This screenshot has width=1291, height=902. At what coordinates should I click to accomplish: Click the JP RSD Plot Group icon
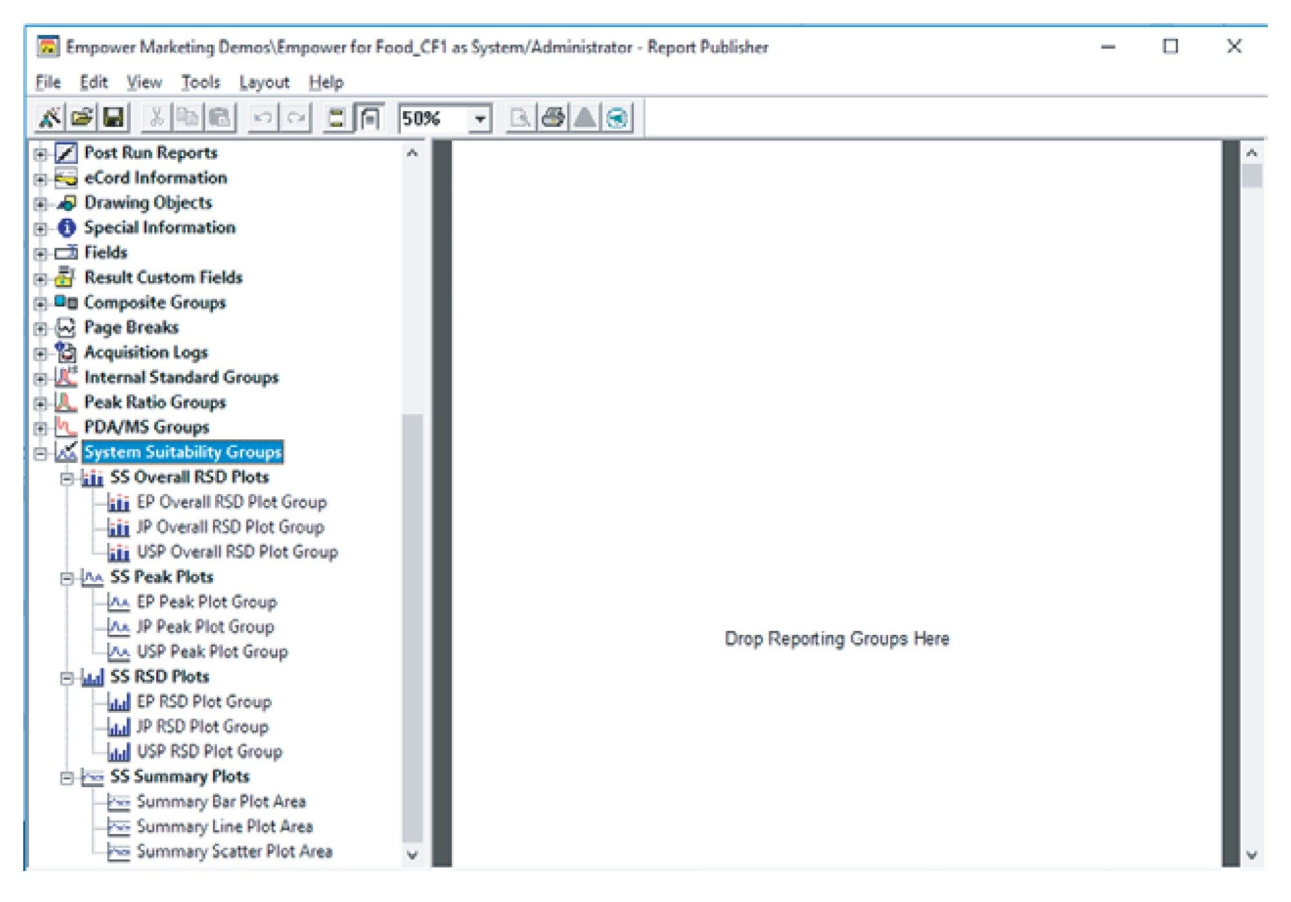[x=119, y=727]
